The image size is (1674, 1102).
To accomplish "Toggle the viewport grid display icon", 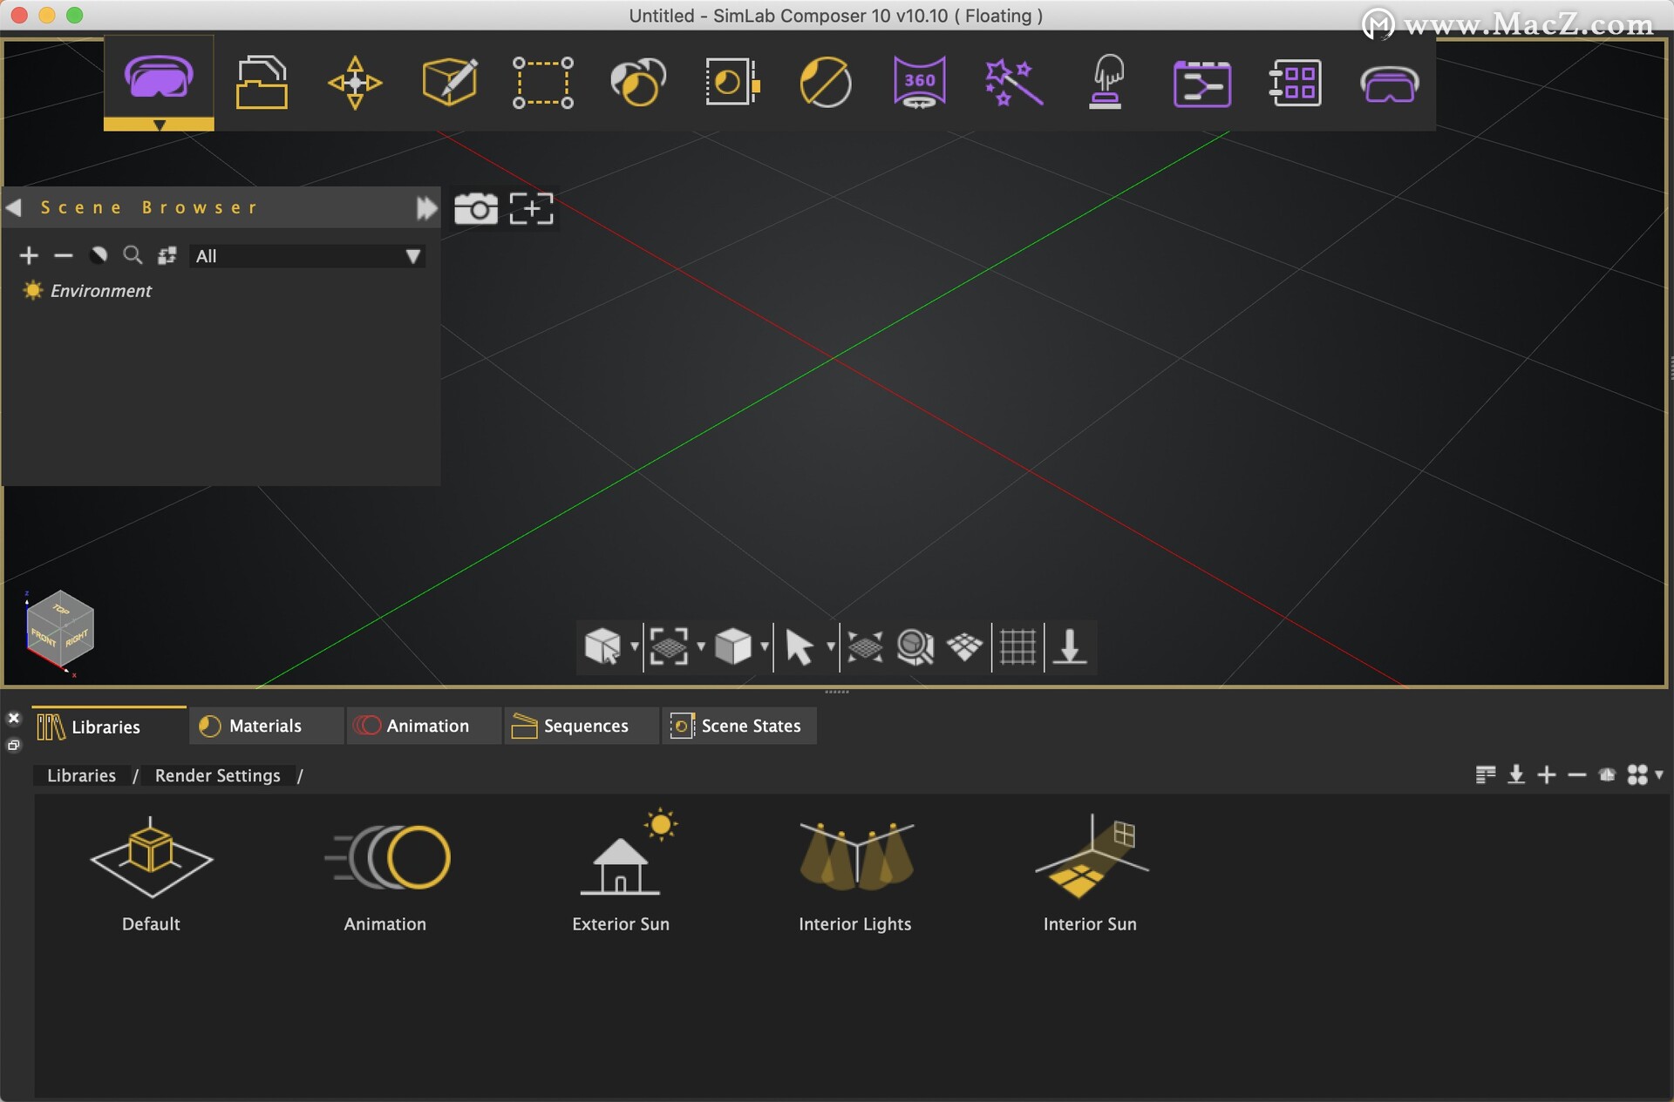I will pos(1017,646).
